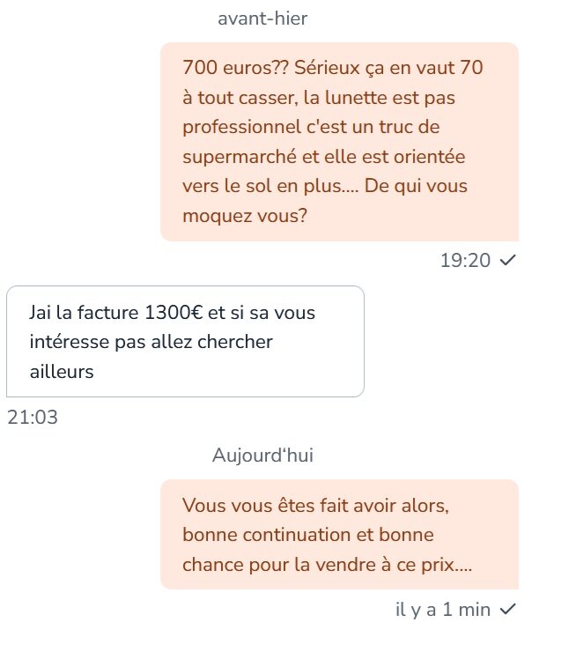Screen dimensions: 561x652
Task: Select the 'Vous vous êtes fait avoir' message bubble
Action: tap(340, 534)
